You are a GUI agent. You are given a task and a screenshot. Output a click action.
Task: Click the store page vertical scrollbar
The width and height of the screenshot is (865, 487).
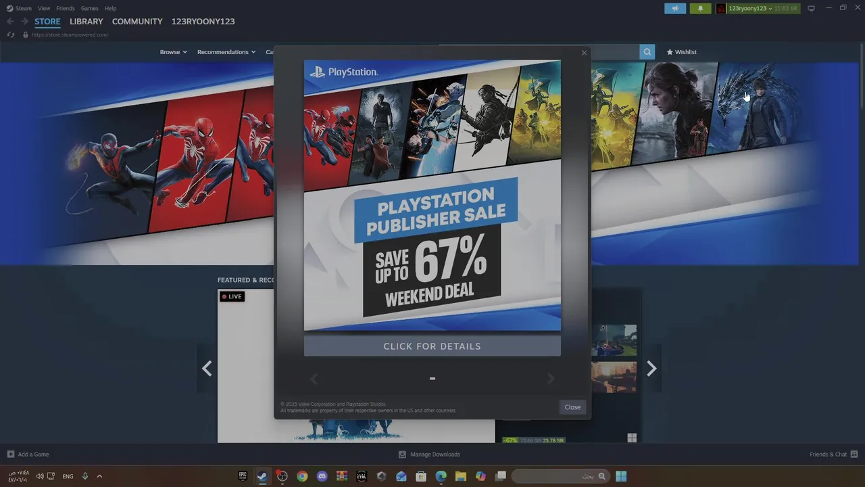[x=862, y=74]
